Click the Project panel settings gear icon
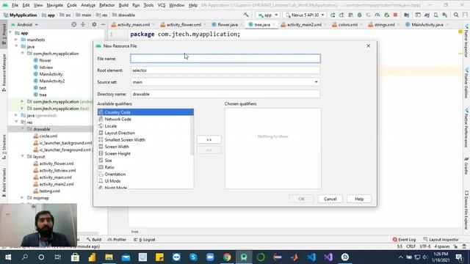Screen dimensions: 470x264 94,24
